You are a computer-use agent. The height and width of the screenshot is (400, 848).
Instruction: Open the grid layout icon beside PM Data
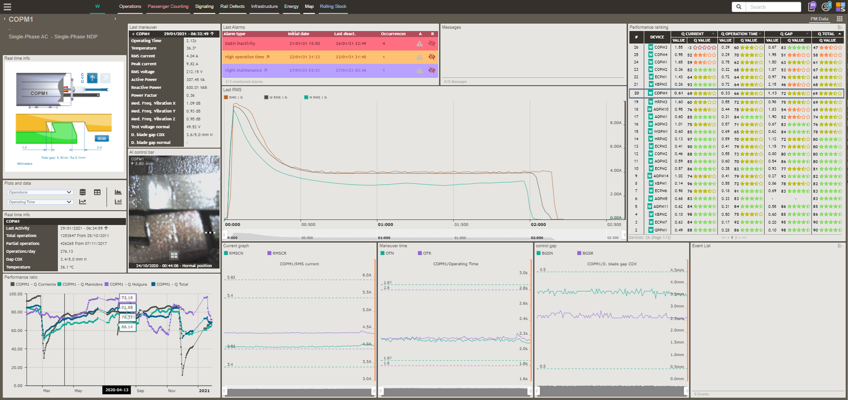click(839, 19)
